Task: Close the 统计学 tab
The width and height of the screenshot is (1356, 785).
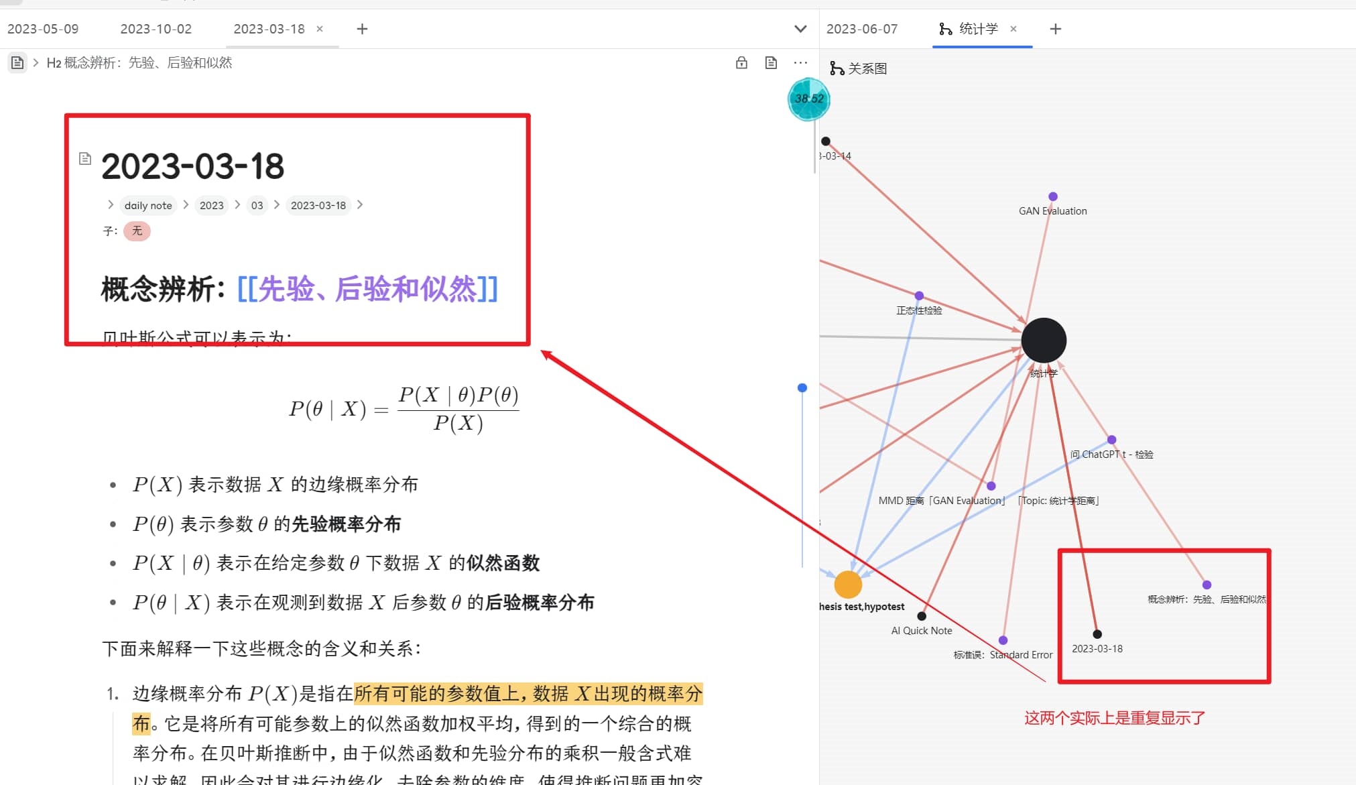Action: [1013, 29]
